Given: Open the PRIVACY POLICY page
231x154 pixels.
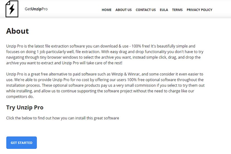Looking at the screenshot, I should (x=199, y=10).
